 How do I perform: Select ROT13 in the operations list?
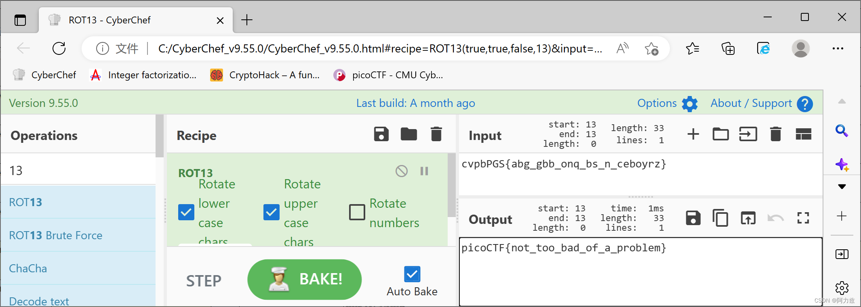point(78,202)
